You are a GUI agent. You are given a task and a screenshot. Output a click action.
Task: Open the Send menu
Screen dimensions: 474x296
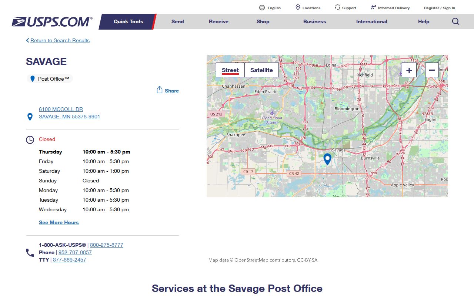(178, 21)
